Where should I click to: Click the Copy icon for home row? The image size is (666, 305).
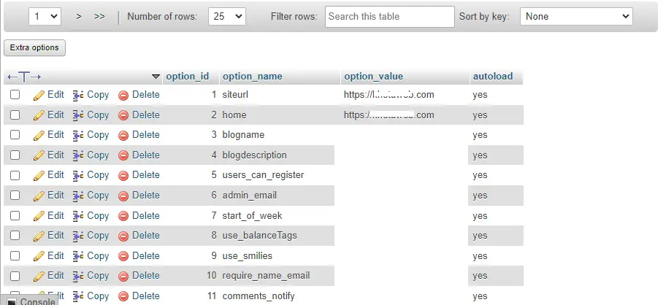coord(79,115)
